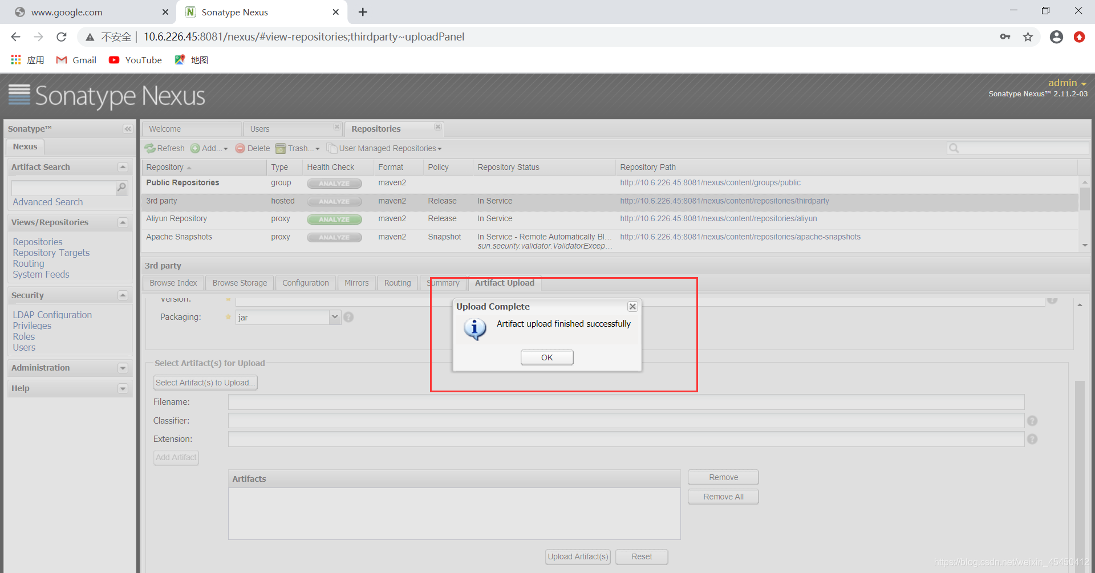Open Repositories link in sidebar
This screenshot has width=1095, height=573.
tap(38, 242)
